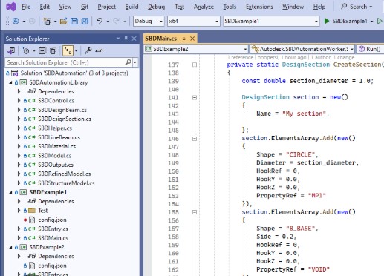Open the SBDExample1 startup project dropdown
The image size is (384, 276).
(x=271, y=22)
